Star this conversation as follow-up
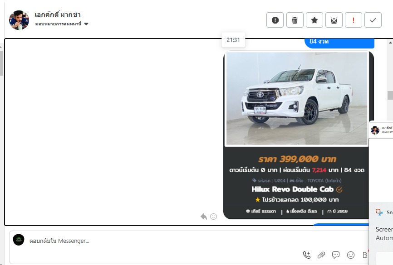393x265 pixels. (314, 20)
